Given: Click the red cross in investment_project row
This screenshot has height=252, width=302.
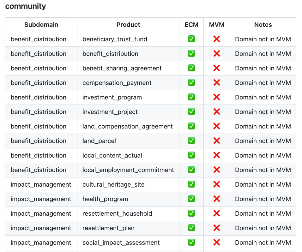Looking at the screenshot, I should (217, 112).
